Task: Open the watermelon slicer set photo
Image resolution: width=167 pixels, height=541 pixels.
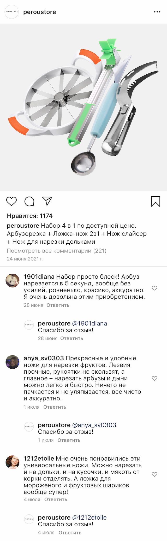Action: (x=83, y=107)
